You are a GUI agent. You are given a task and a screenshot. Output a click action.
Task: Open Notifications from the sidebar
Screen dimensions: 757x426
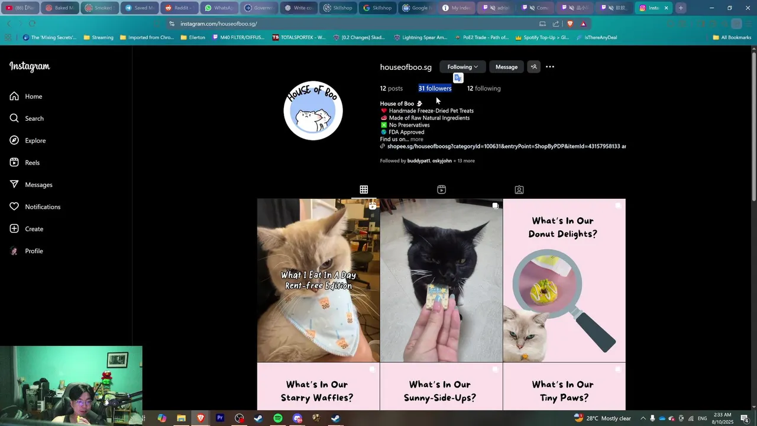[35, 206]
